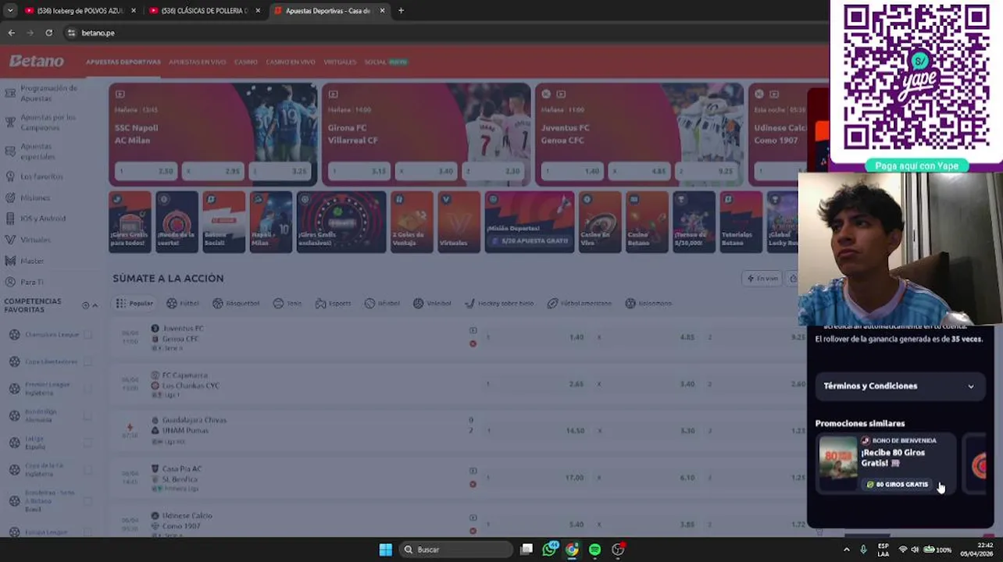The width and height of the screenshot is (1003, 562).
Task: Open Apuestas por los Campeones trophy icon
Action: click(10, 122)
